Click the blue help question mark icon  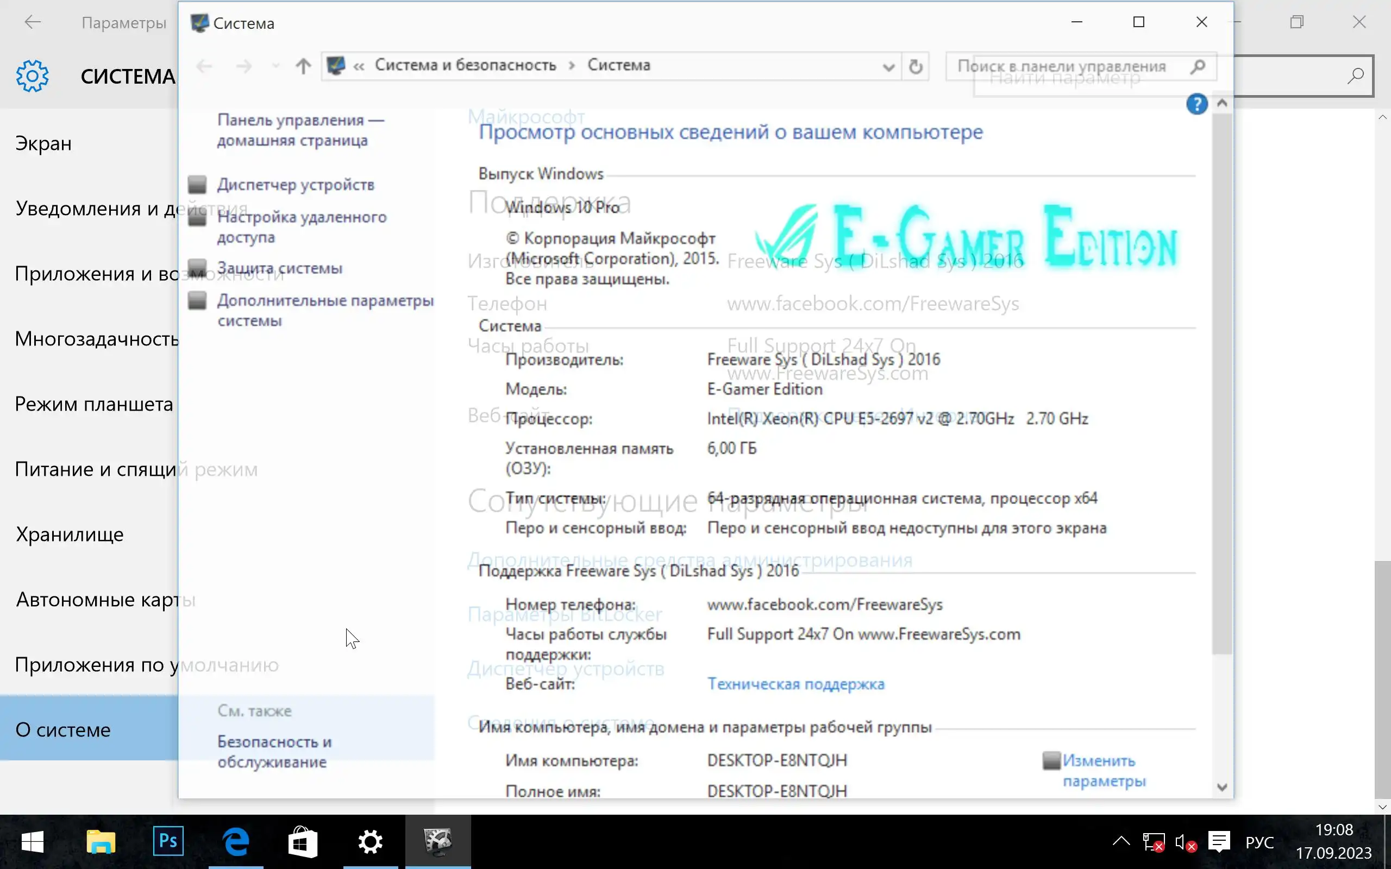1196,104
